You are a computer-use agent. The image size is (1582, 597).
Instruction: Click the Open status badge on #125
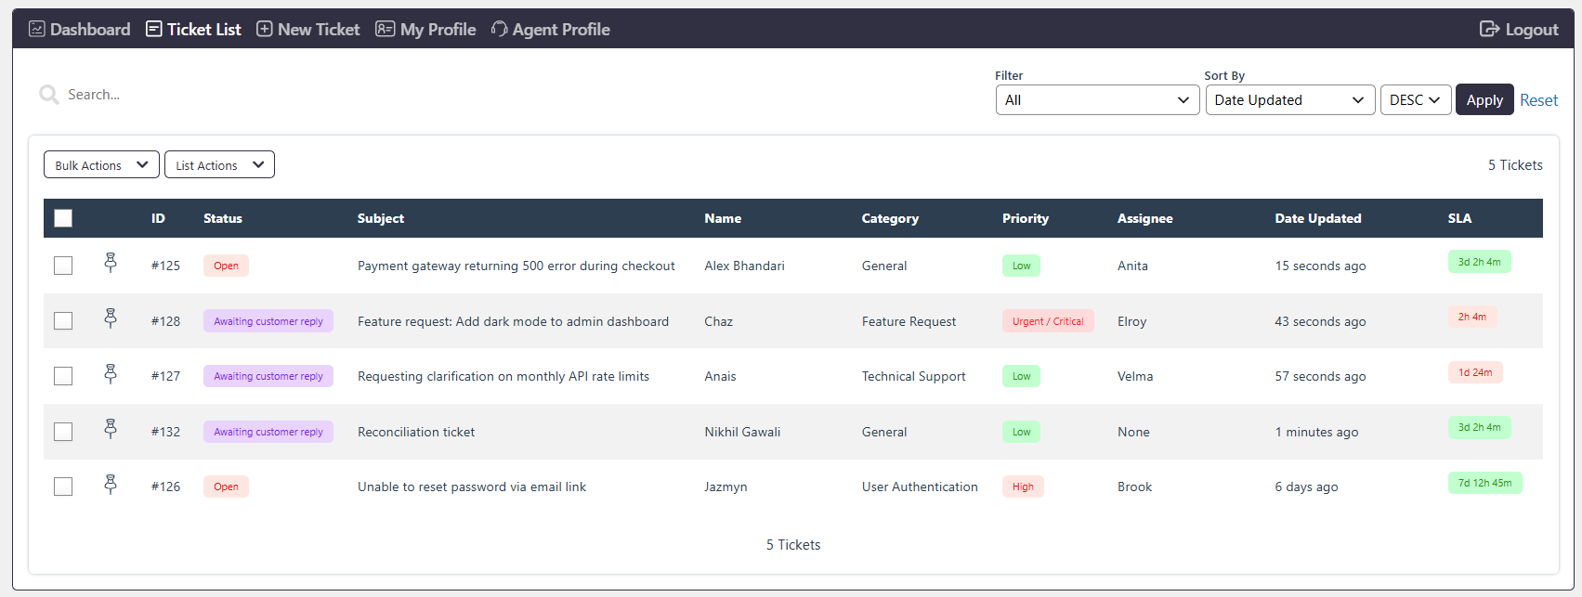[x=226, y=266]
